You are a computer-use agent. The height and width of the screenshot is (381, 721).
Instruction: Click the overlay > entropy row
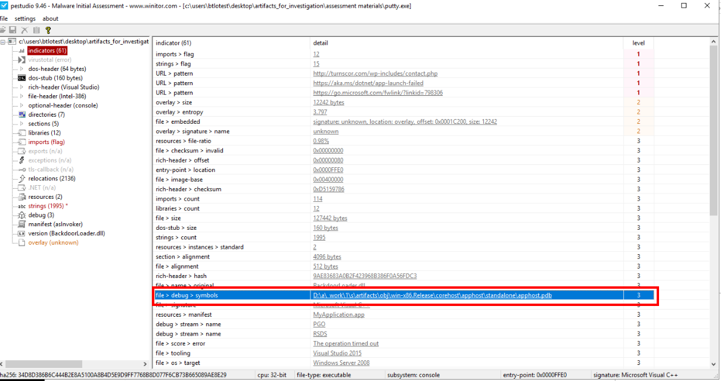point(403,113)
